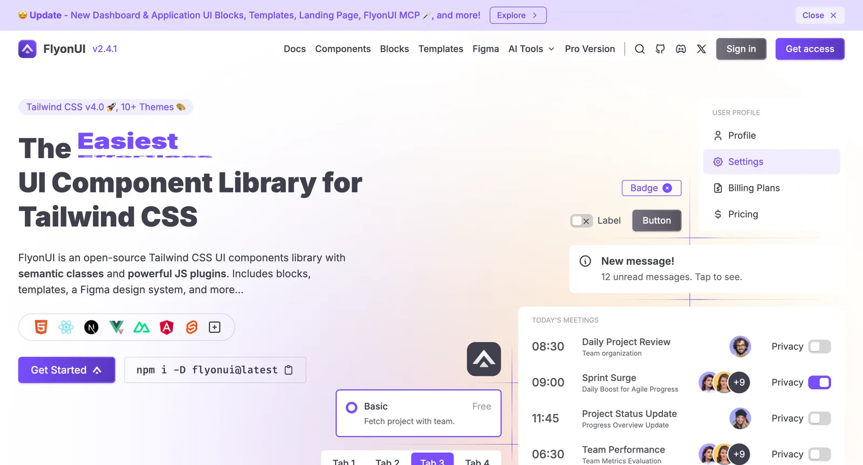Viewport: 863px width, 465px height.
Task: Click the Sign in button
Action: click(x=741, y=49)
